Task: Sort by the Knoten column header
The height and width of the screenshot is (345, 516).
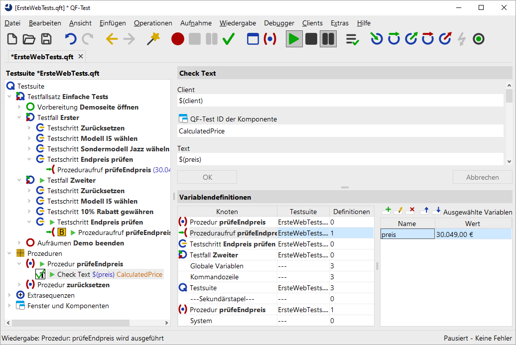Action: (x=228, y=212)
